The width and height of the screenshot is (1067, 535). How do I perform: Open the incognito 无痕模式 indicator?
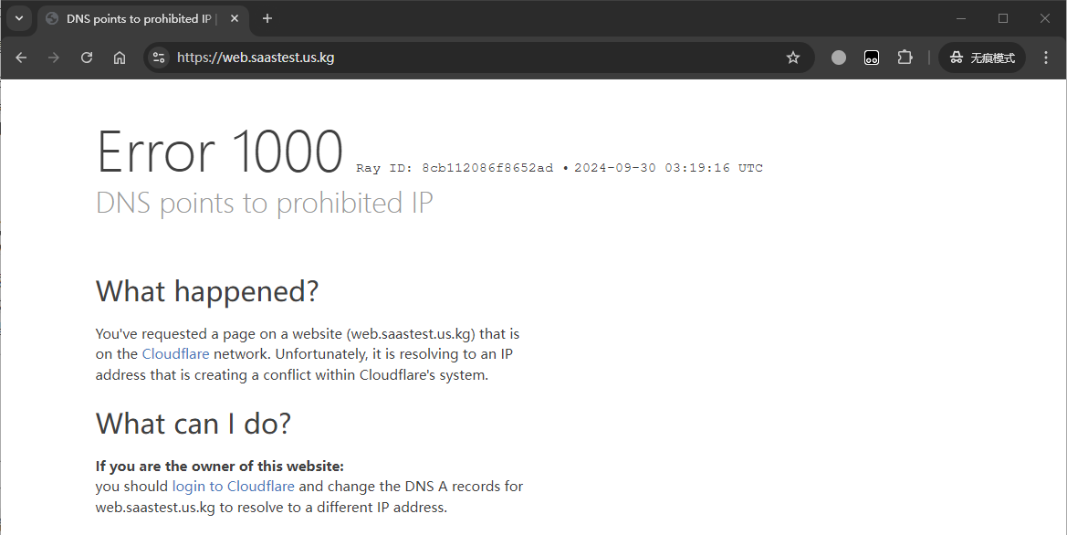coord(982,58)
